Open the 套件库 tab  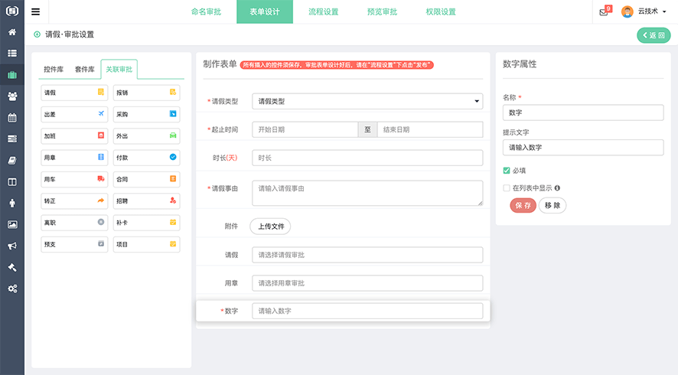[x=85, y=69]
